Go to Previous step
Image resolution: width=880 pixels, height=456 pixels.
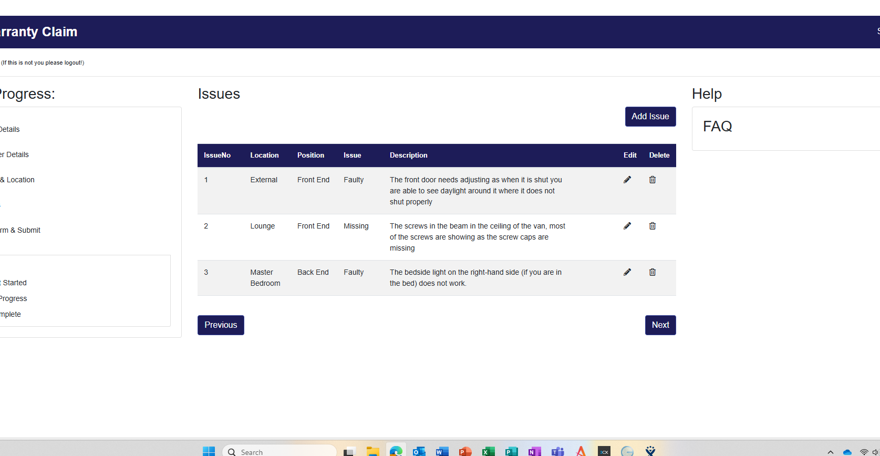tap(221, 325)
